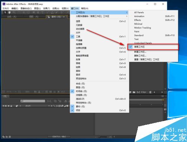Open the 文件(F) menu
This screenshot has width=187, height=142.
click(6, 9)
